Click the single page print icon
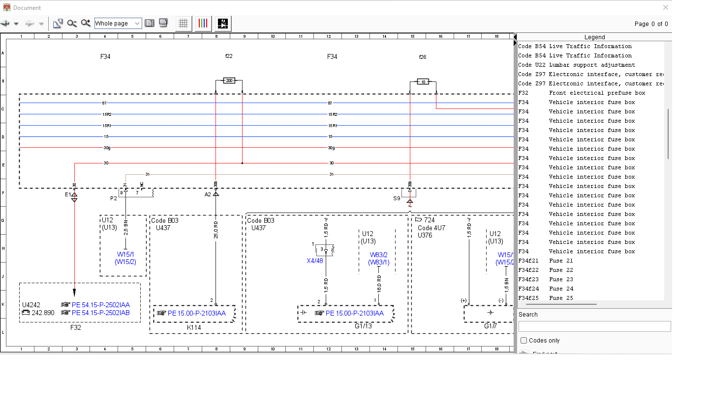707x400 pixels. coord(150,23)
